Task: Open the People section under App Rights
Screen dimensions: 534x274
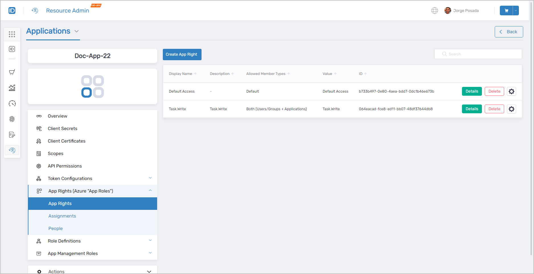Action: pos(56,228)
